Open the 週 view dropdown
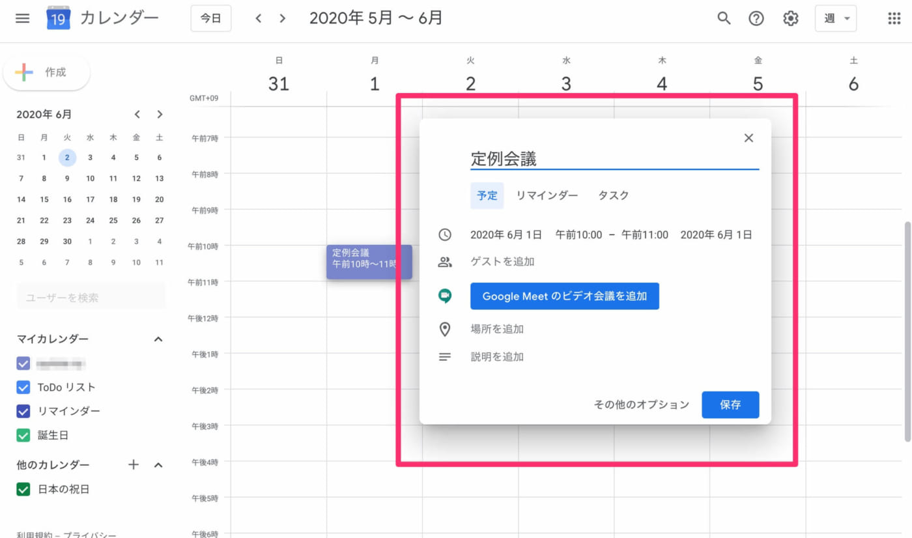 (836, 18)
